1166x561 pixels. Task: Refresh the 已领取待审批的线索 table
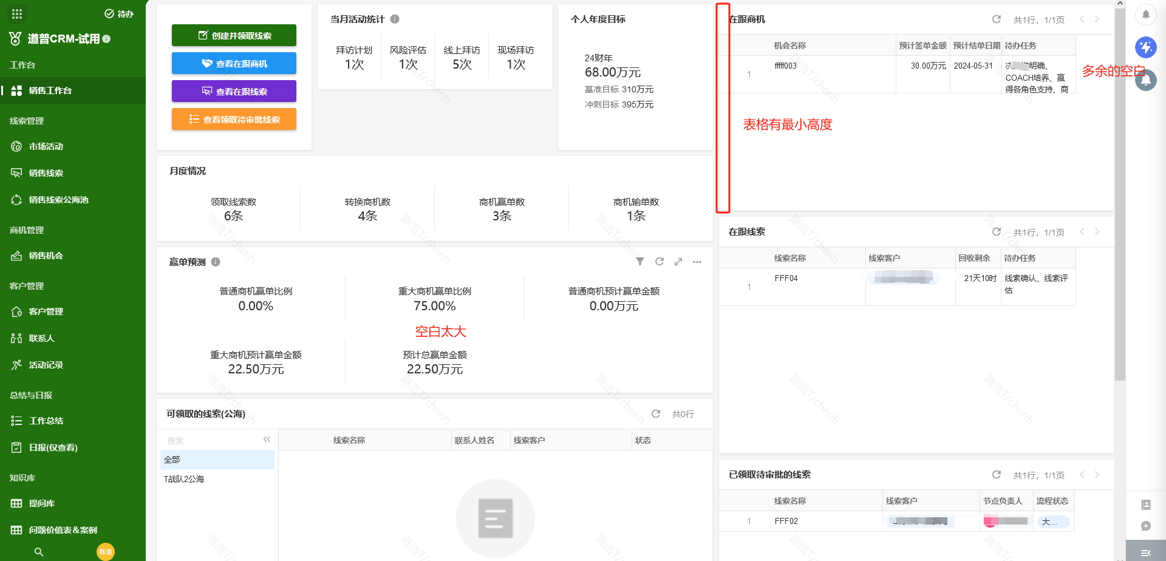(x=997, y=475)
